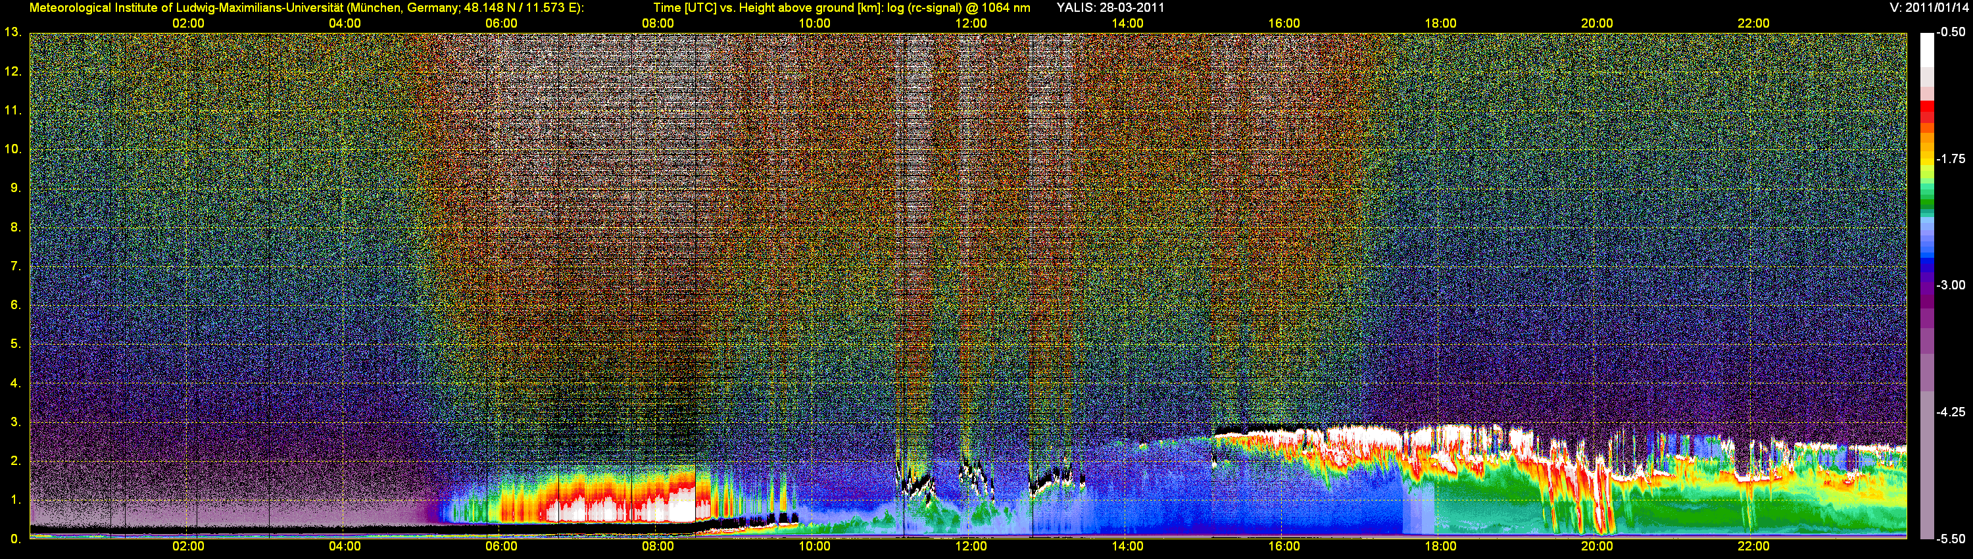Click the 9. km height axis label

16,187
